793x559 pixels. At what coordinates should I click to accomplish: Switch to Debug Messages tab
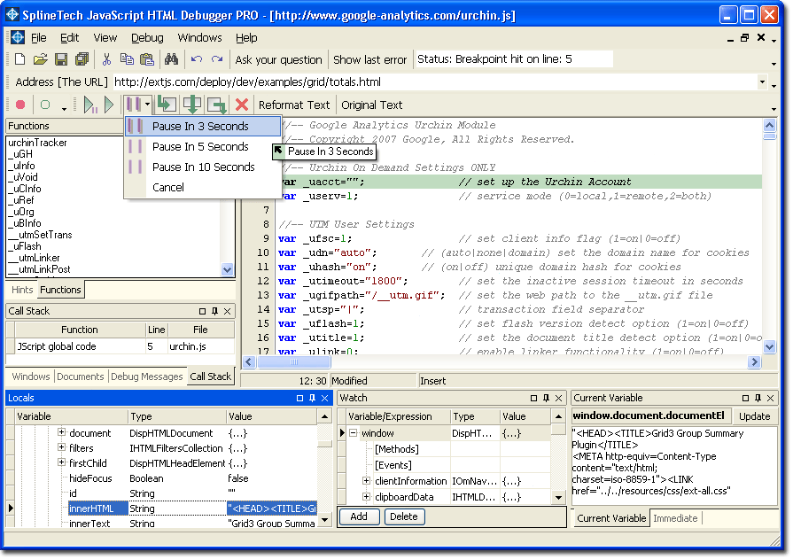[147, 377]
